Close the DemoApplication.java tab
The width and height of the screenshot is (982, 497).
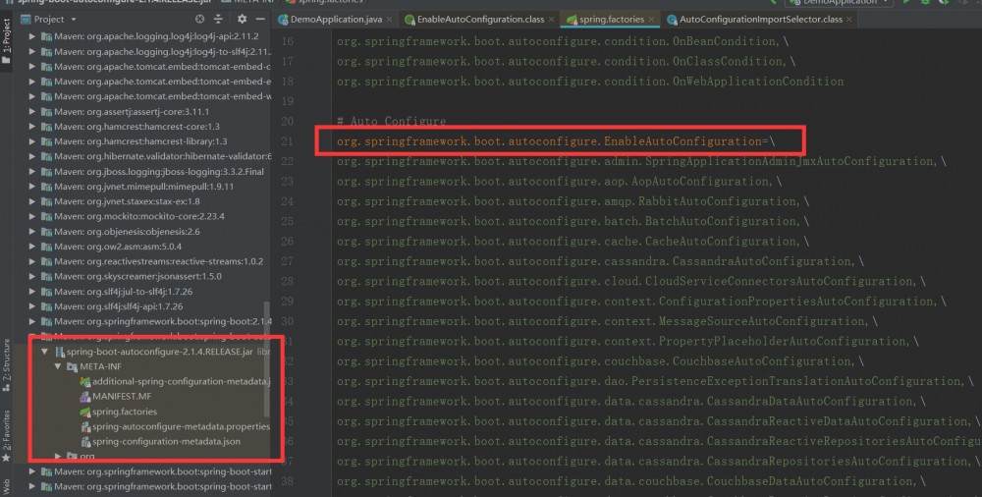(390, 20)
